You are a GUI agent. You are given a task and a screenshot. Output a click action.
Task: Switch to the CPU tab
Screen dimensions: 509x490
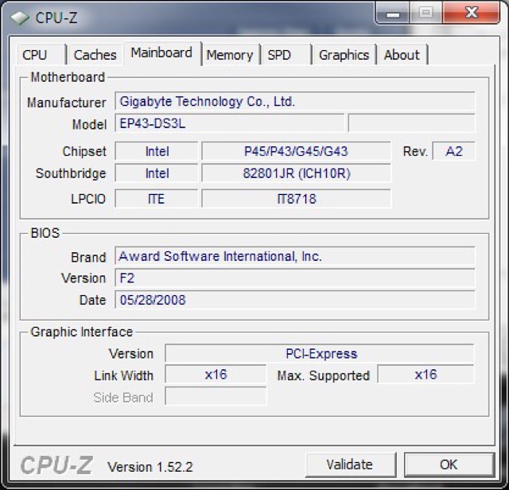41,55
